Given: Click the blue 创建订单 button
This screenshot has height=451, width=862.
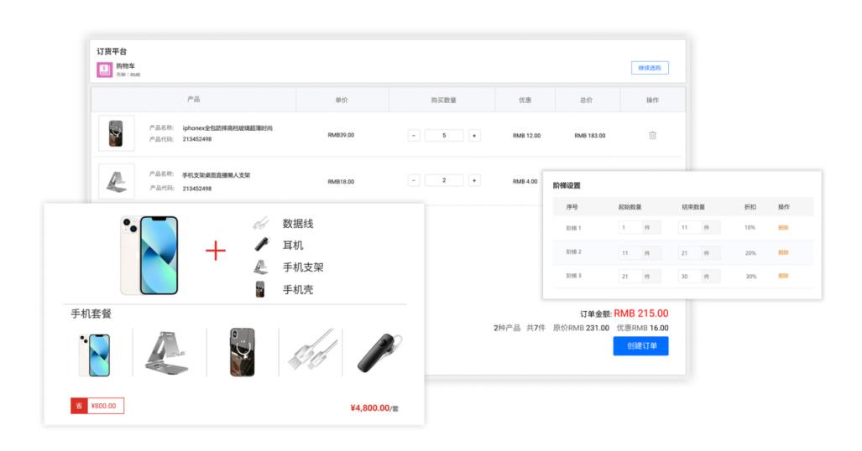Looking at the screenshot, I should coord(641,345).
